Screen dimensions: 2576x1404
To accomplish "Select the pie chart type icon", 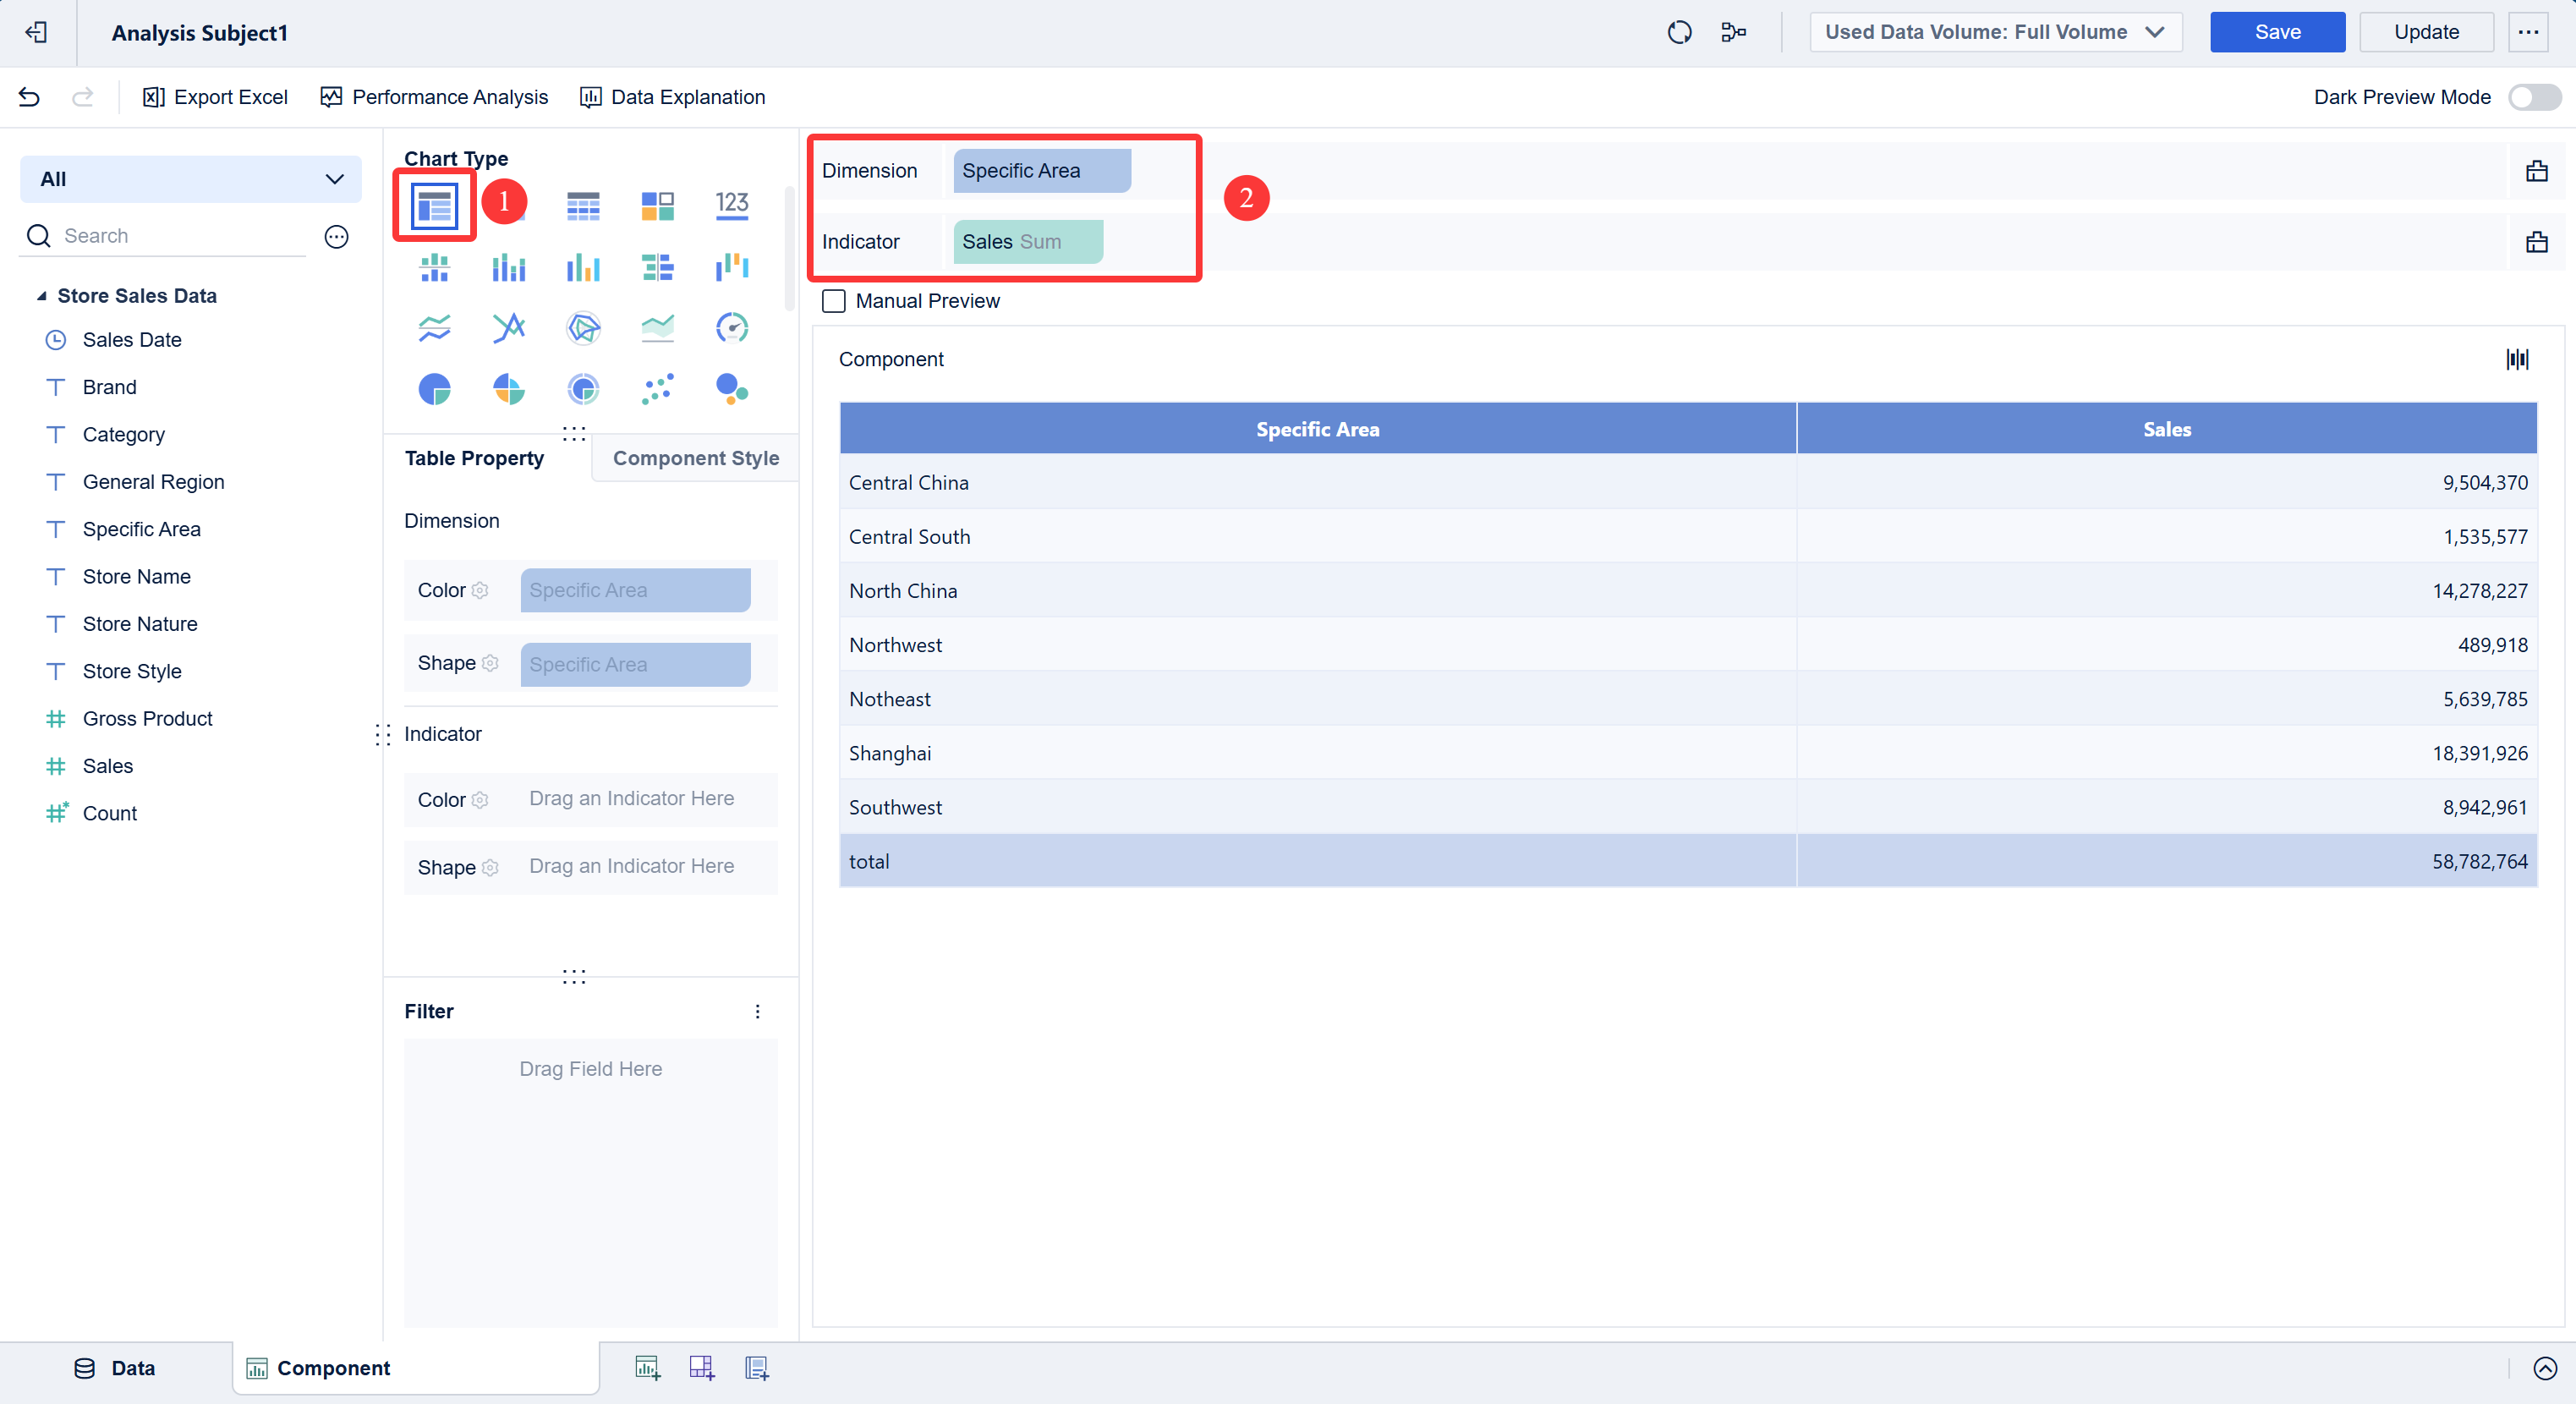I will tap(434, 388).
